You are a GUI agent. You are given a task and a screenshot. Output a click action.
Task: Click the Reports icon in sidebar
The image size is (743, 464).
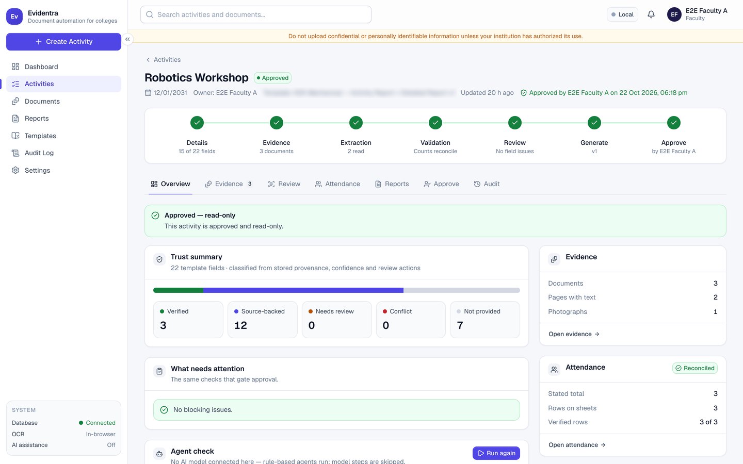[x=15, y=118]
